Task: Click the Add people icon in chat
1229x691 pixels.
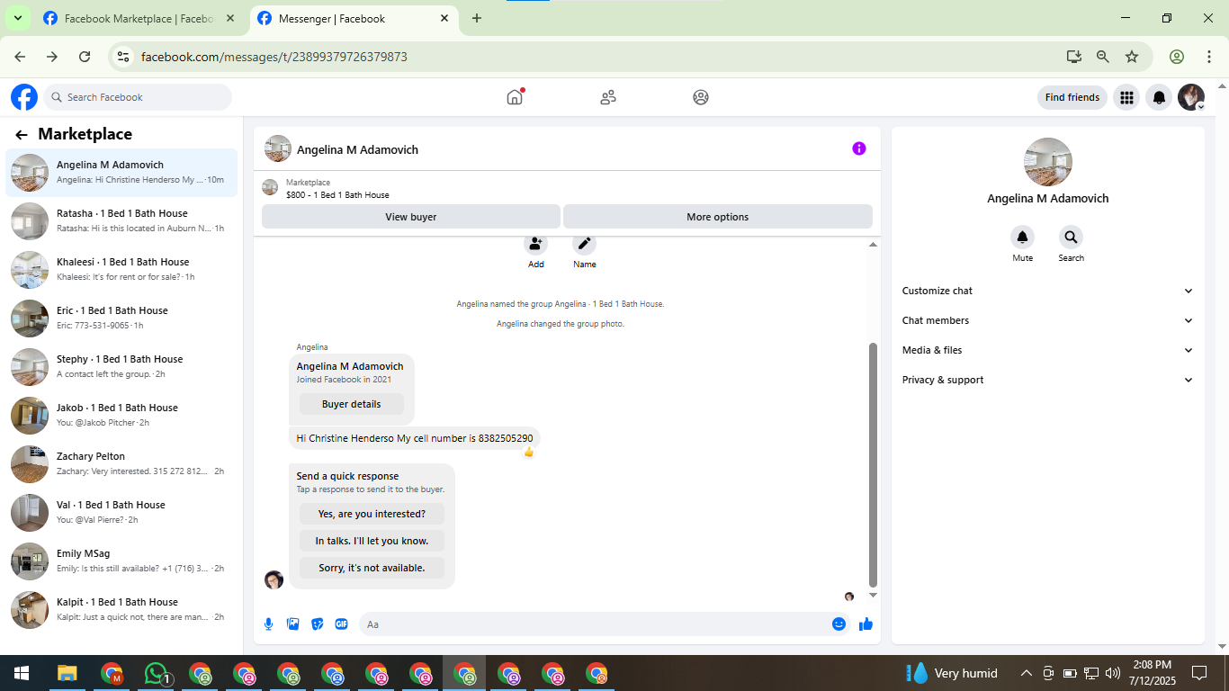Action: (x=535, y=244)
